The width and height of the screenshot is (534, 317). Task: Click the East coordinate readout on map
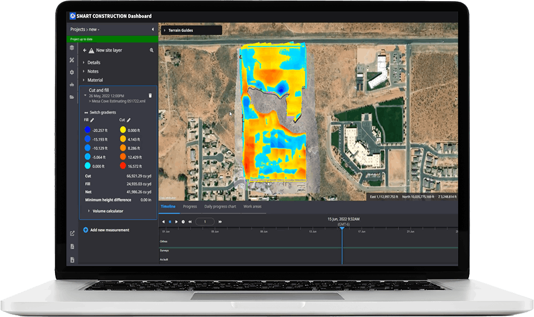click(384, 197)
